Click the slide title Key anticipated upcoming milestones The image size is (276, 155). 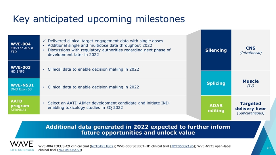(x=99, y=19)
